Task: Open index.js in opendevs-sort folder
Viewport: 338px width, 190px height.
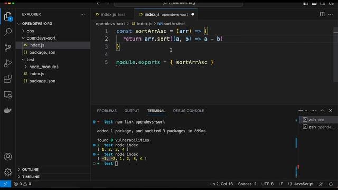Action: click(x=53, y=45)
